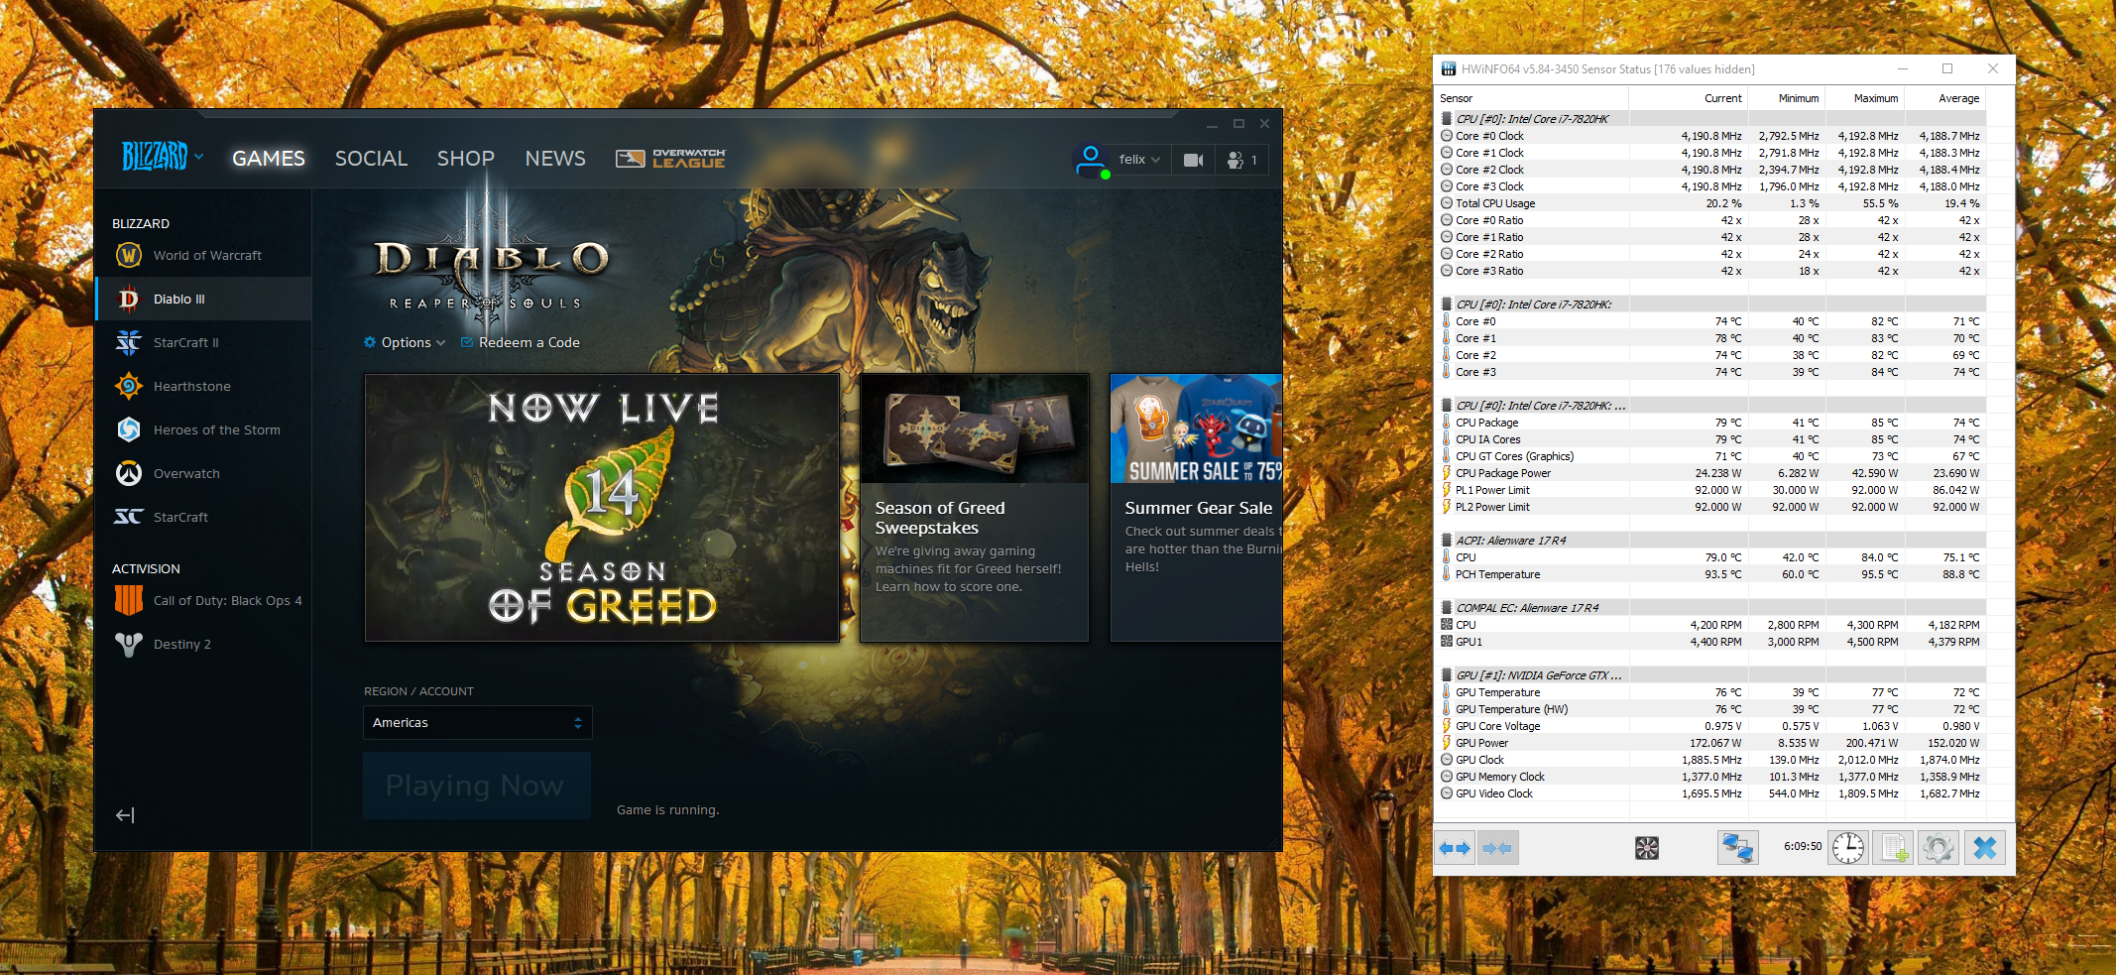Viewport: 2116px width, 975px height.
Task: Select the PCH Temperature row
Action: [x=1710, y=574]
